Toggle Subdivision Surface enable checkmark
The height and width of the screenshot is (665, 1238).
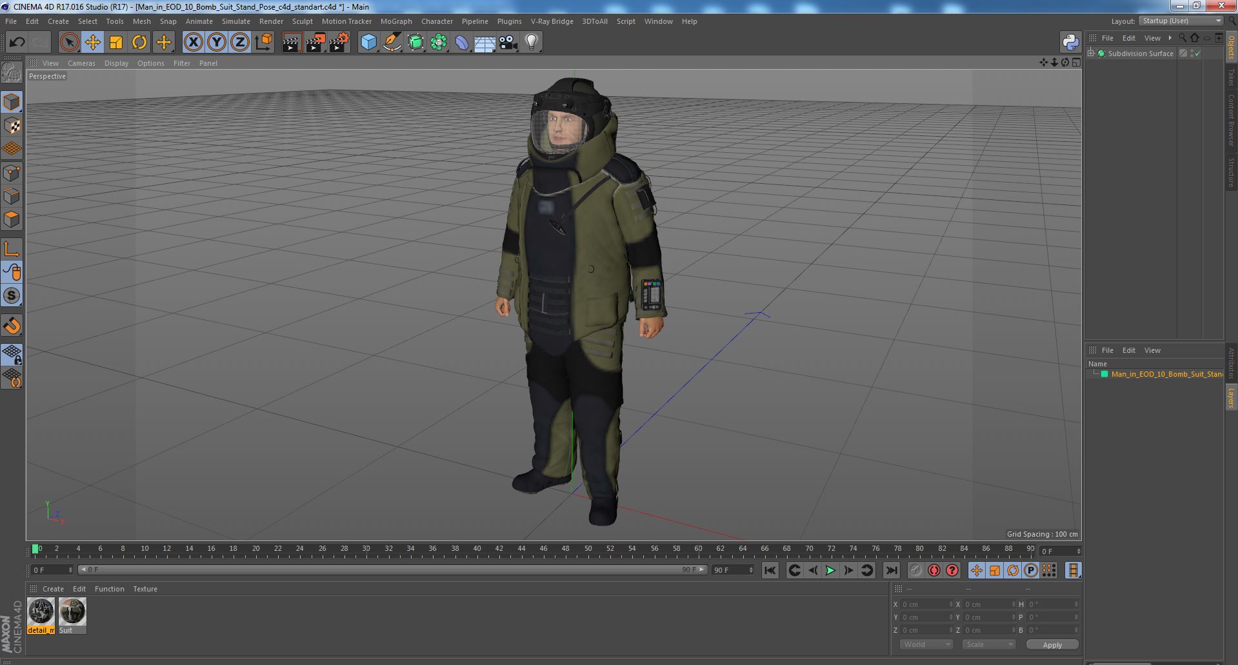point(1197,54)
